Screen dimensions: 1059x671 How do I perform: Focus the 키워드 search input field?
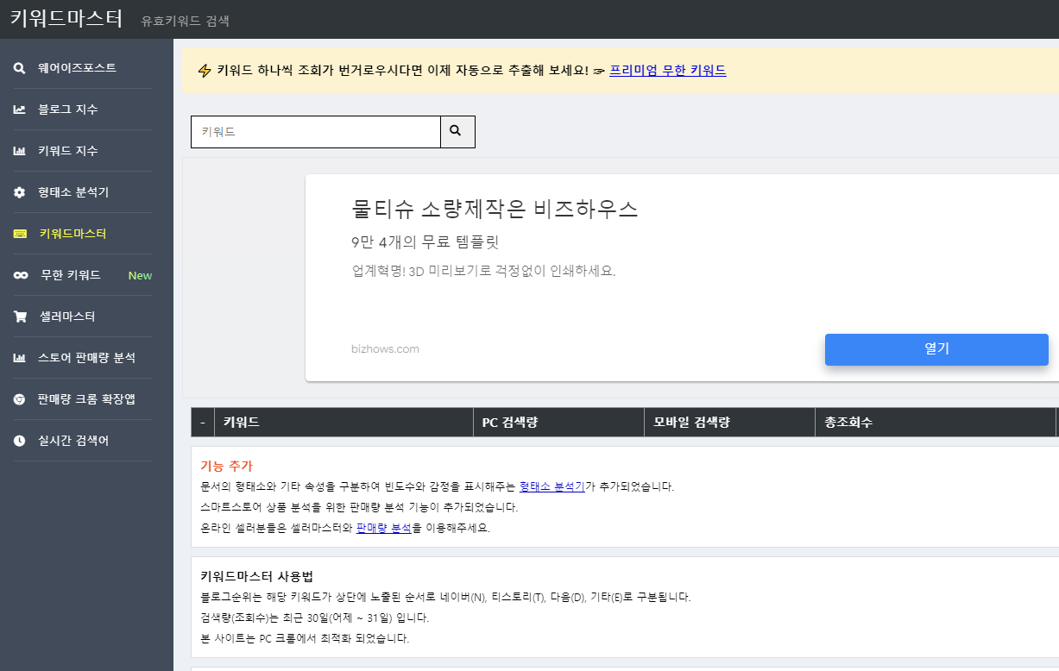pyautogui.click(x=316, y=132)
